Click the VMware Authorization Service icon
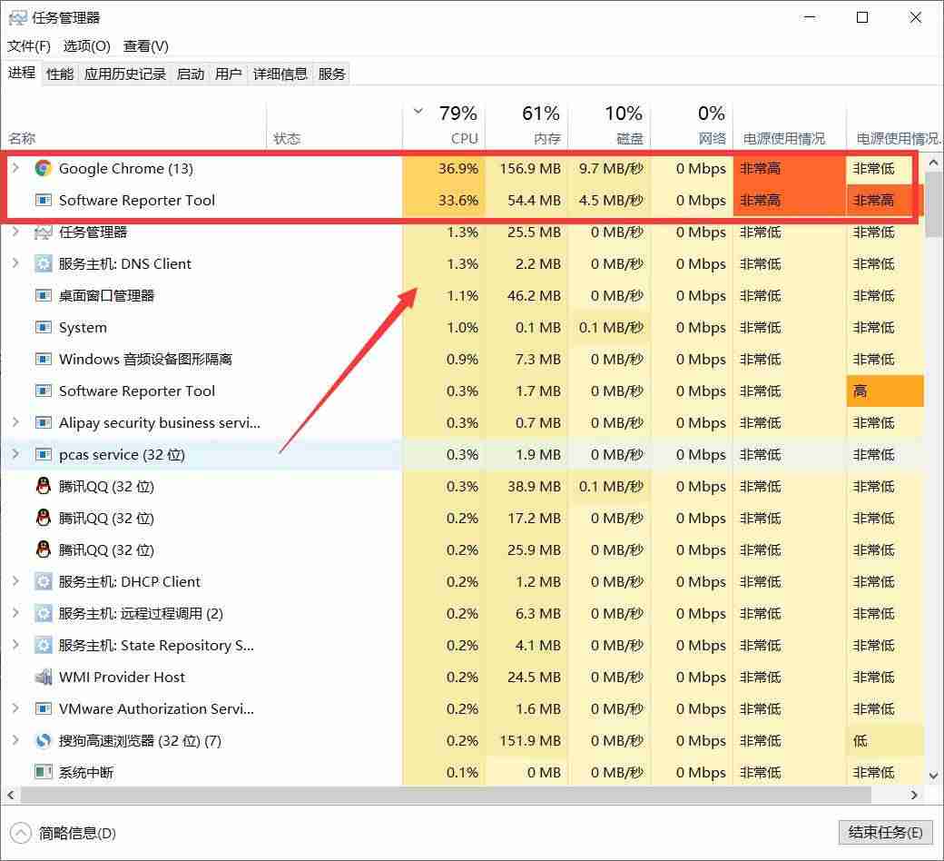 (43, 709)
